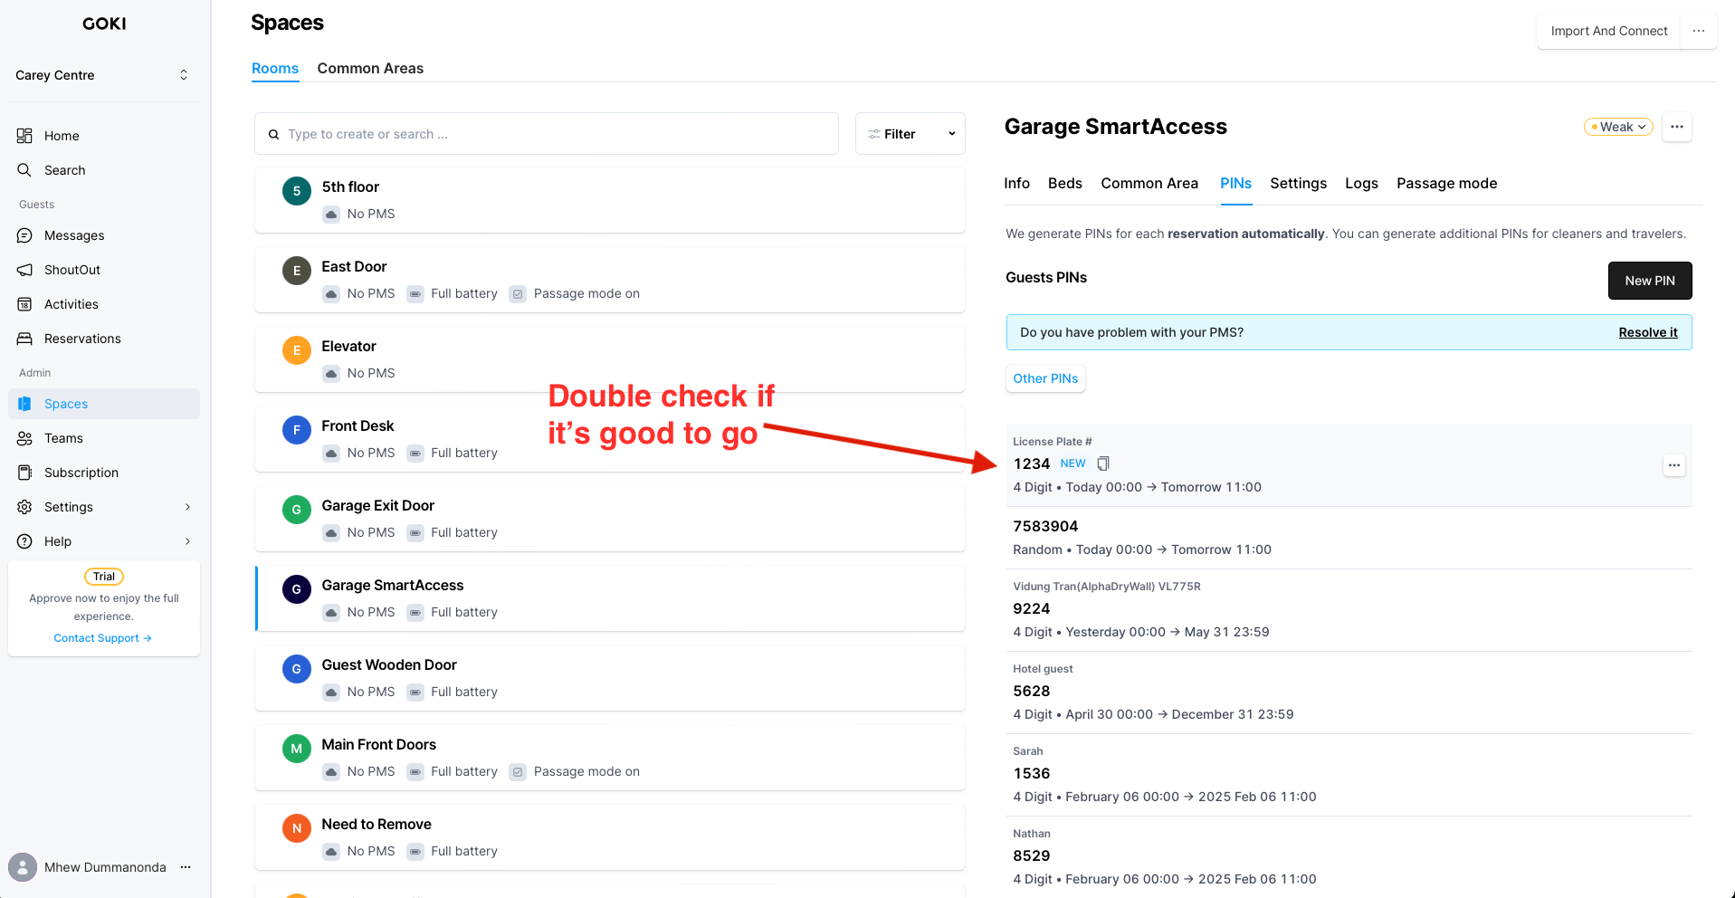
Task: Expand the Help sidebar menu
Action: pyautogui.click(x=104, y=541)
